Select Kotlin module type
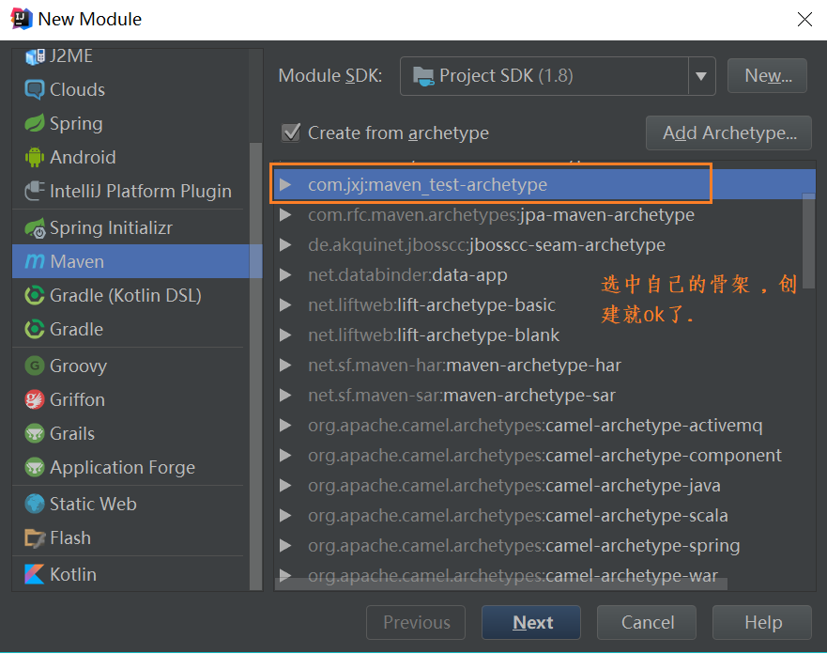 tap(130, 574)
